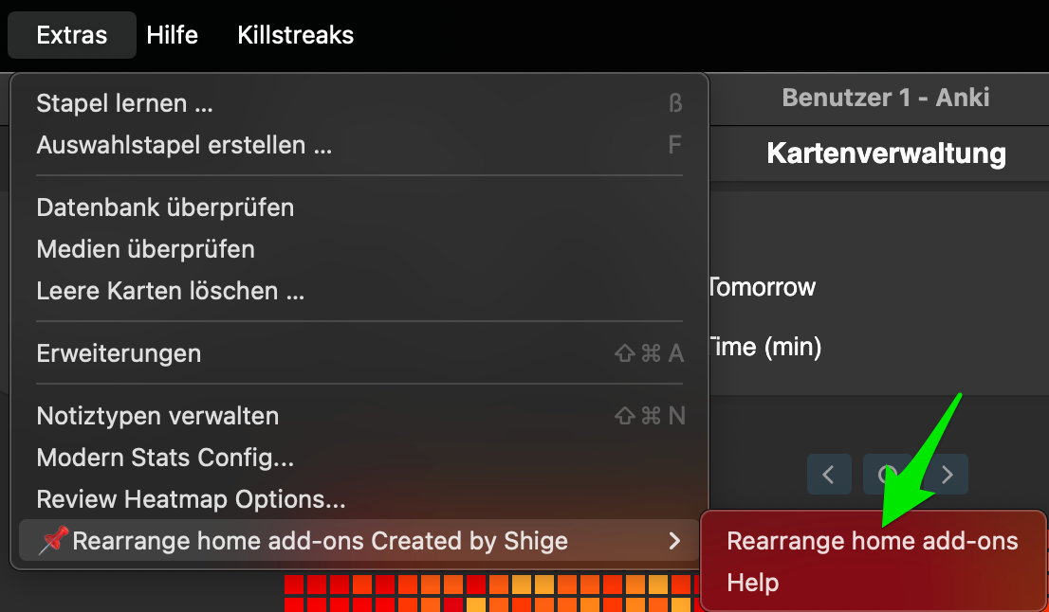
Task: Choose Stapel lernen ... from the menu
Action: tap(124, 103)
